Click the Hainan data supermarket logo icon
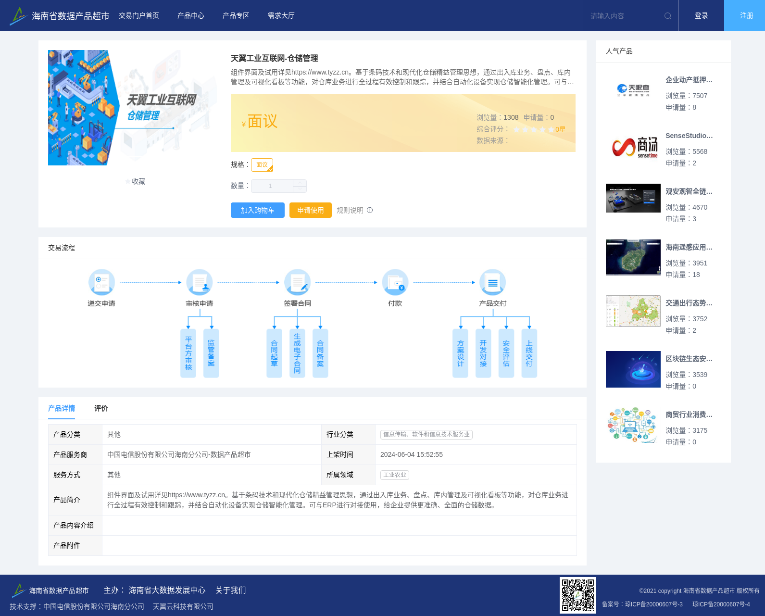 18,16
